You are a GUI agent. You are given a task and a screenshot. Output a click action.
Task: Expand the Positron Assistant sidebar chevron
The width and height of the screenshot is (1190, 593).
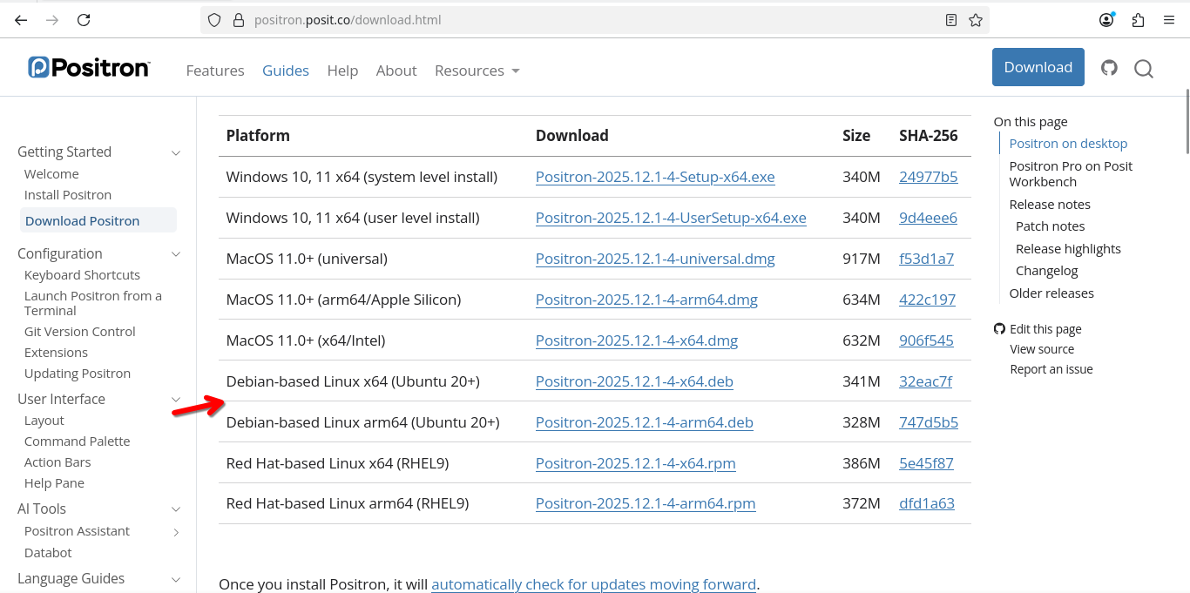click(176, 532)
